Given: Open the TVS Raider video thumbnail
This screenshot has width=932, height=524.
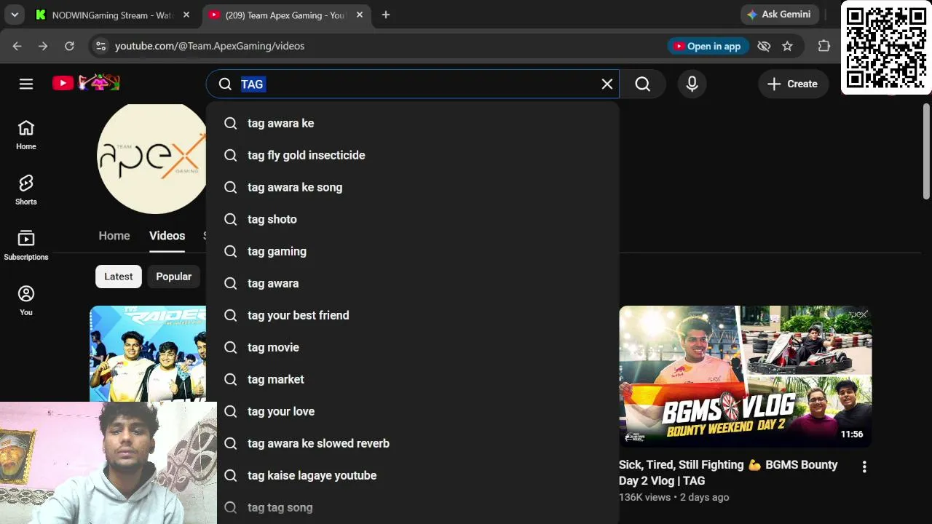Looking at the screenshot, I should tap(148, 354).
